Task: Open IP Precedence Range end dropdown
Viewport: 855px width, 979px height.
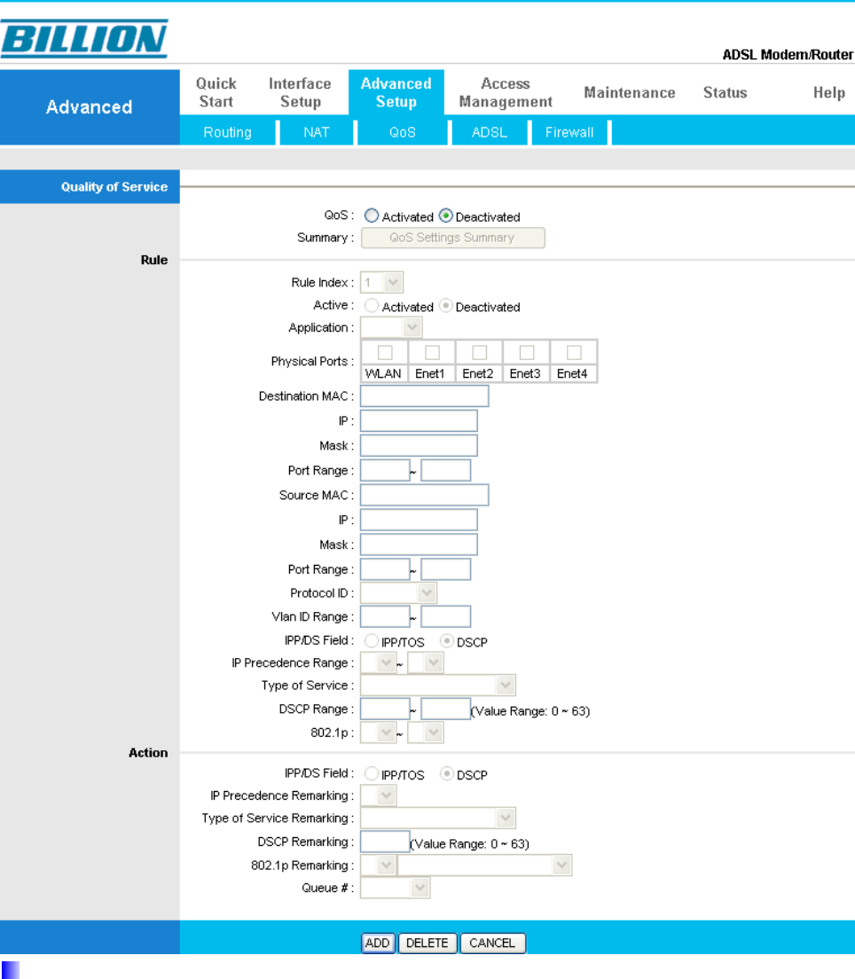Action: (x=426, y=662)
